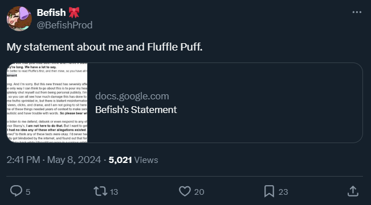371x205 pixels.
Task: Click the bookmark count 23
Action: 283,192
